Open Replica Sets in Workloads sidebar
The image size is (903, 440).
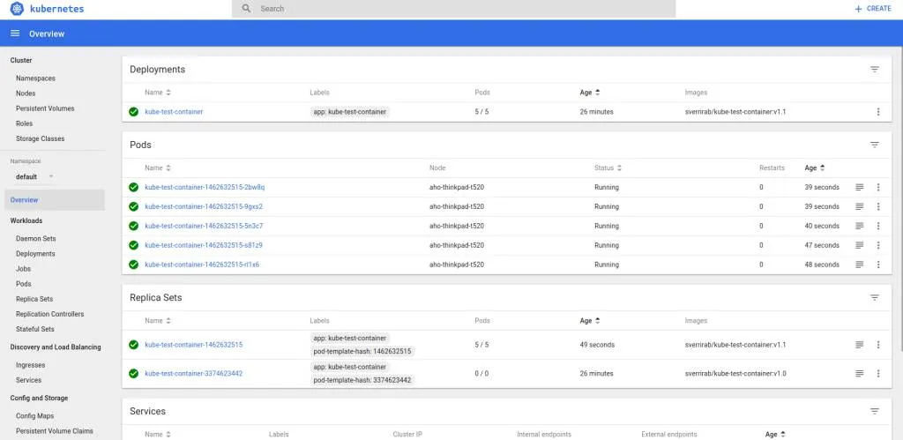(34, 299)
